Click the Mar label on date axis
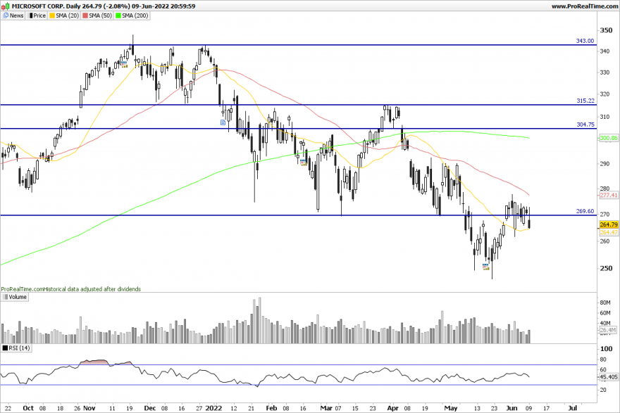The height and width of the screenshot is (413, 620). 326,408
